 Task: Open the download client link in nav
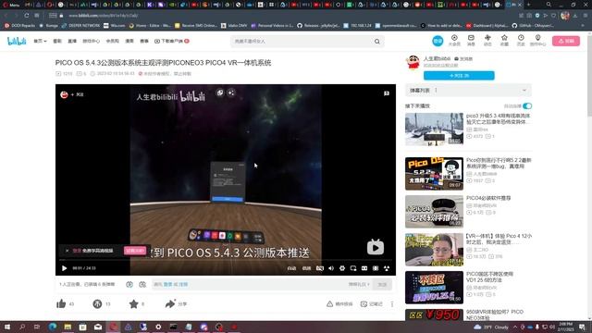click(x=172, y=41)
